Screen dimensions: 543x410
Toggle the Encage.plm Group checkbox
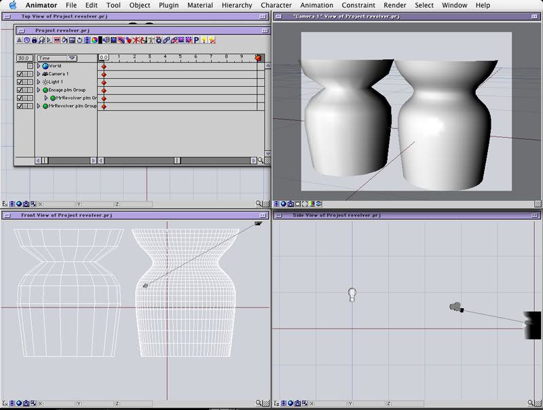pyautogui.click(x=20, y=90)
